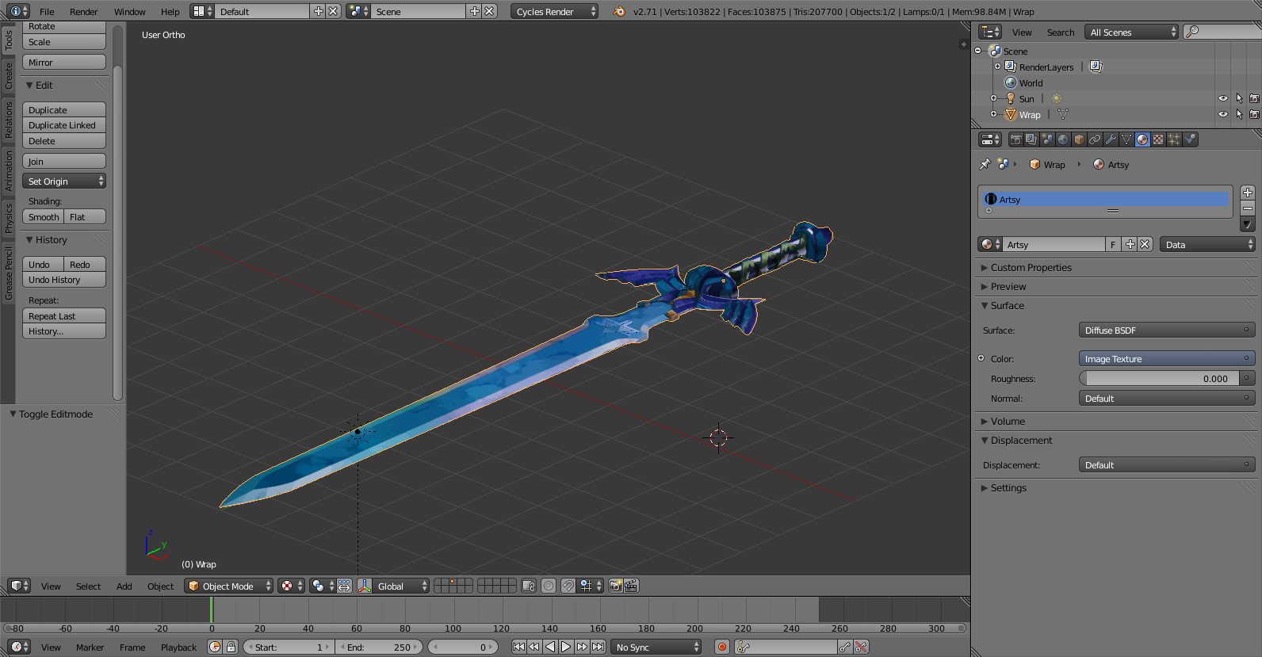Click the Join button
The height and width of the screenshot is (657, 1262).
(64, 162)
